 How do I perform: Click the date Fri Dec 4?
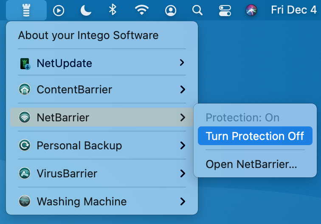[x=293, y=10]
